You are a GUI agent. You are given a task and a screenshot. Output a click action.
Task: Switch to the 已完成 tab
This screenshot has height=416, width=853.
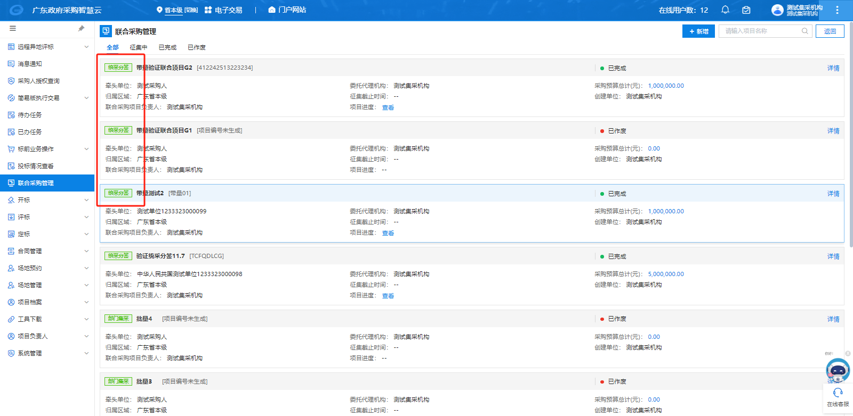[x=167, y=47]
